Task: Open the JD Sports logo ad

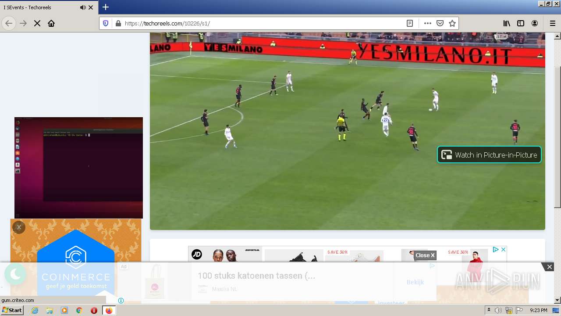Action: [x=197, y=254]
